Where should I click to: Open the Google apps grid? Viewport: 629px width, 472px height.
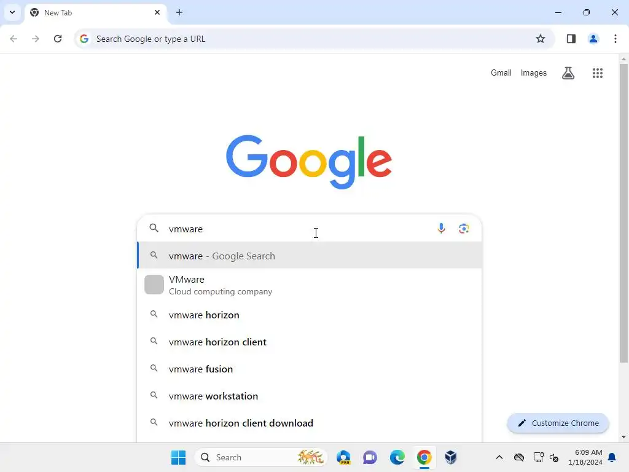pyautogui.click(x=597, y=73)
